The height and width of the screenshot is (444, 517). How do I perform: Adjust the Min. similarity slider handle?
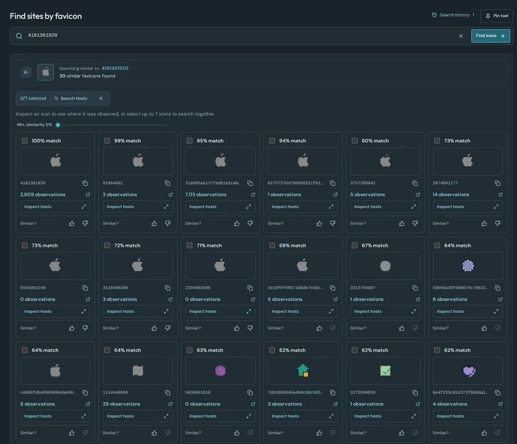point(58,125)
